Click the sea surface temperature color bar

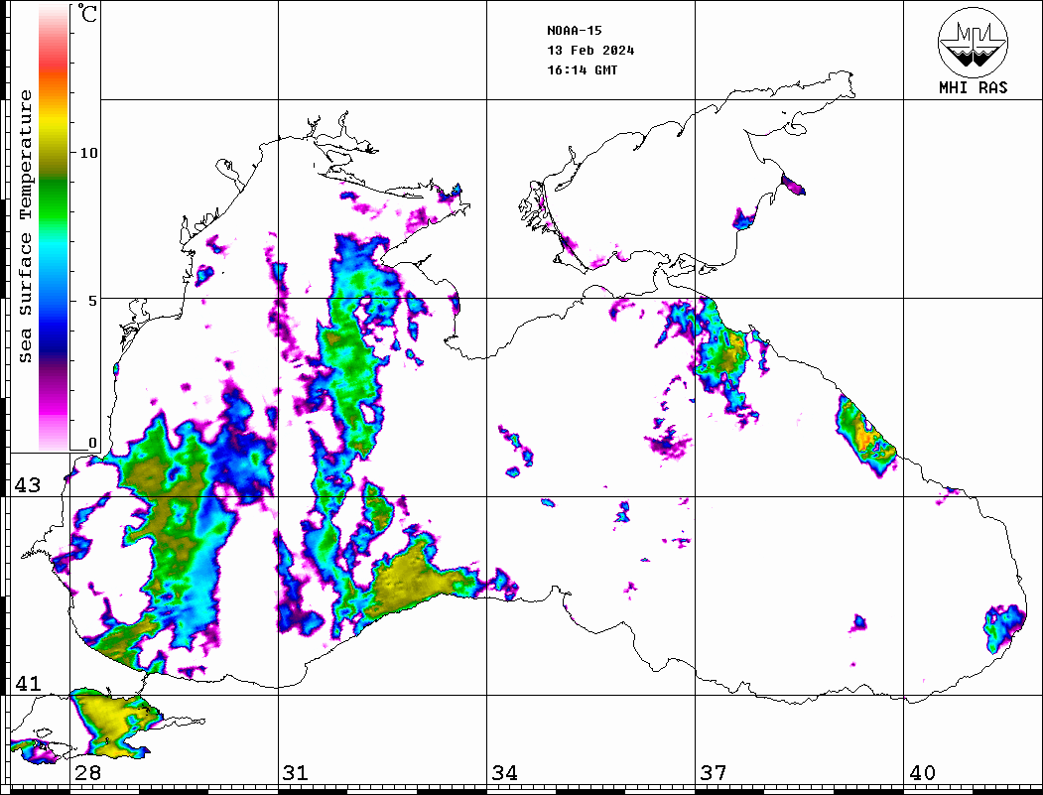pos(54,228)
